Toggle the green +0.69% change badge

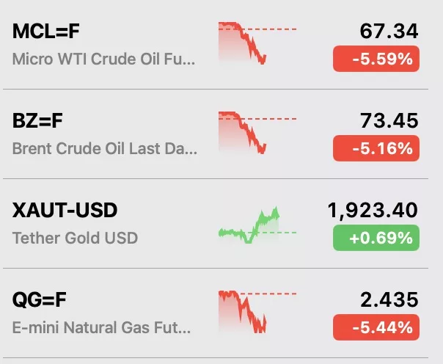point(376,238)
